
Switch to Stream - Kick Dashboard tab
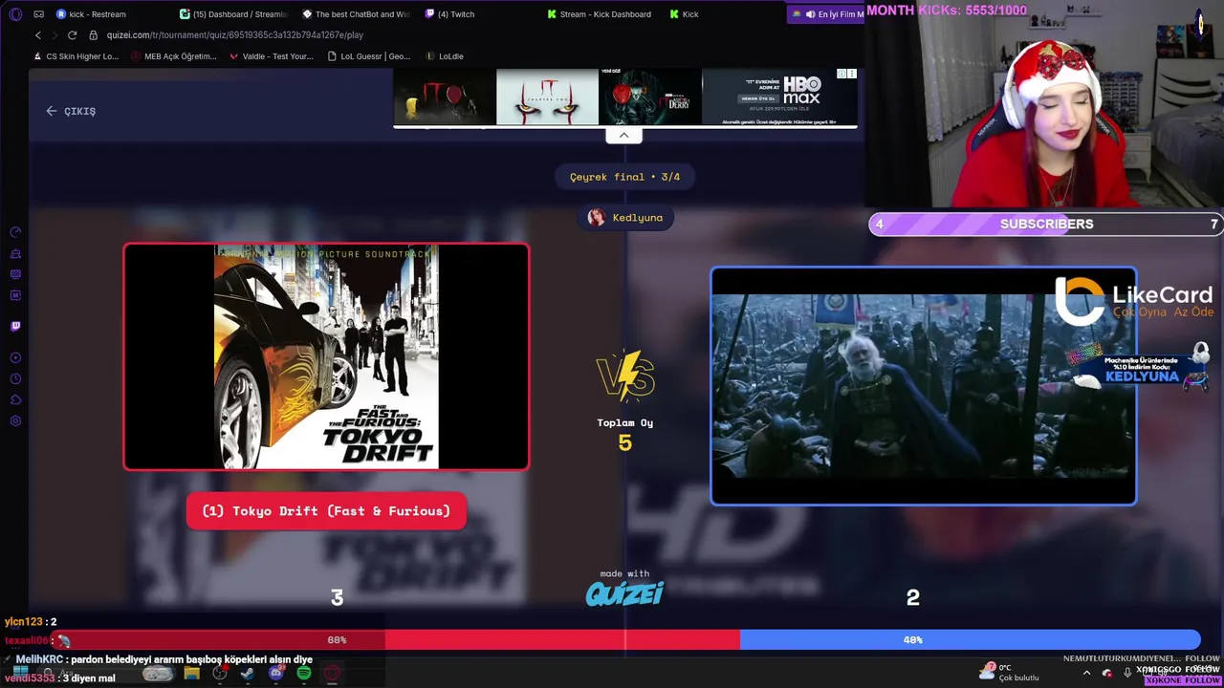[x=599, y=14]
